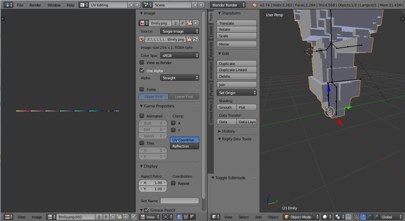Pin the image with the pin icon
Viewport: 405px width, 221px height.
(x=134, y=217)
